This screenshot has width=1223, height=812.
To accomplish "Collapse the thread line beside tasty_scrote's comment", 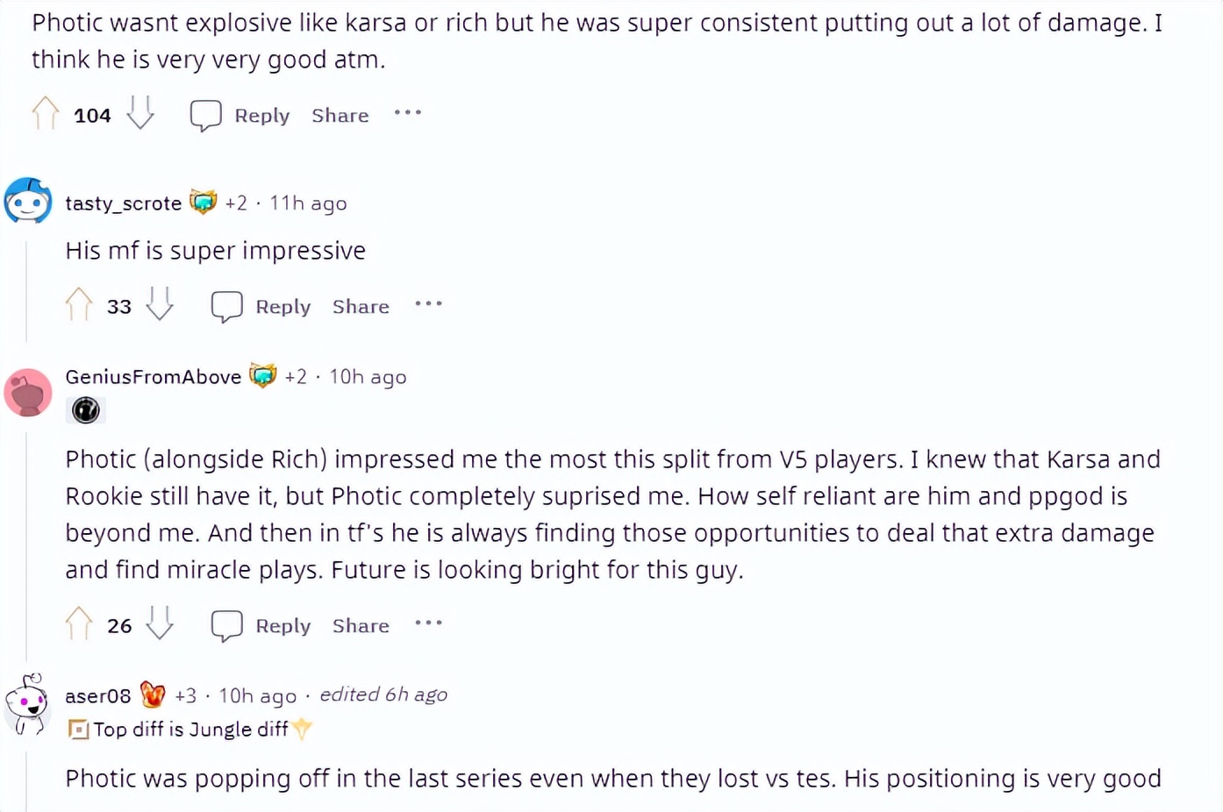I will pyautogui.click(x=26, y=289).
